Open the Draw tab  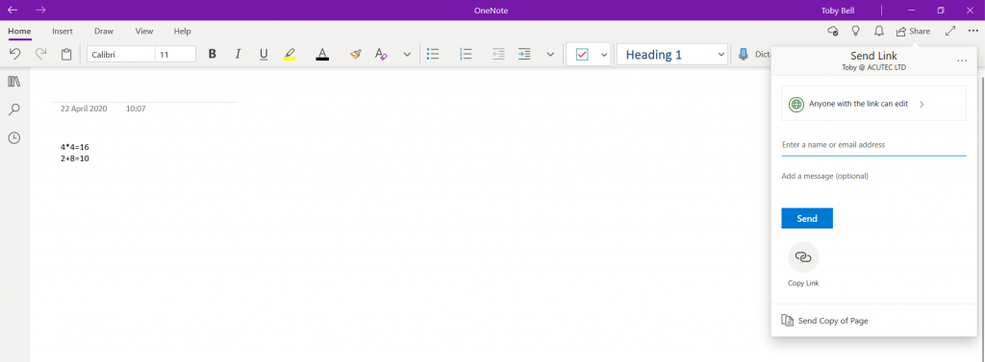tap(104, 32)
